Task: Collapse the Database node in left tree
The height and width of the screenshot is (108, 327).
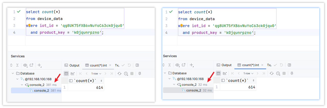Action: [x=13, y=73]
